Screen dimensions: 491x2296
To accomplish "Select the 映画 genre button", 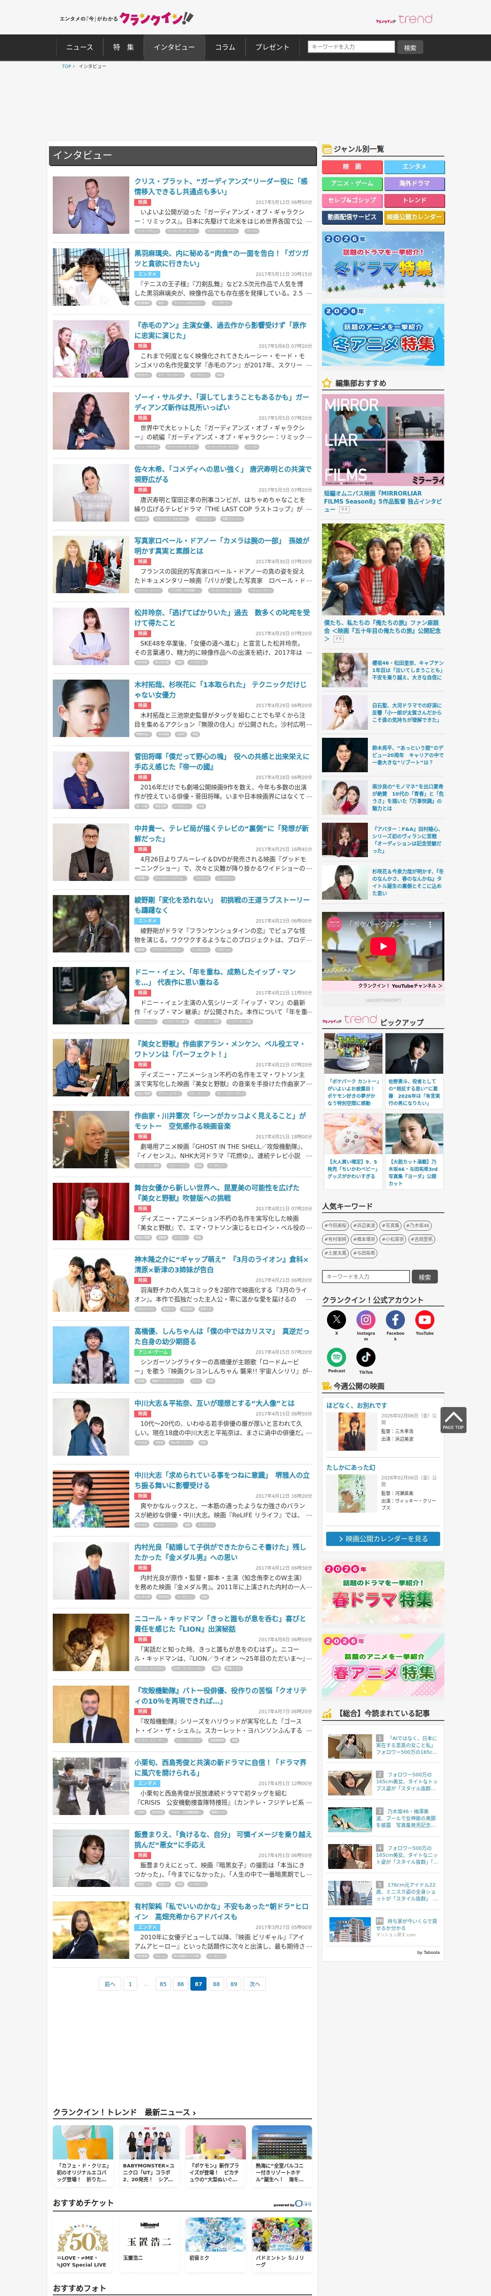I will tap(352, 167).
